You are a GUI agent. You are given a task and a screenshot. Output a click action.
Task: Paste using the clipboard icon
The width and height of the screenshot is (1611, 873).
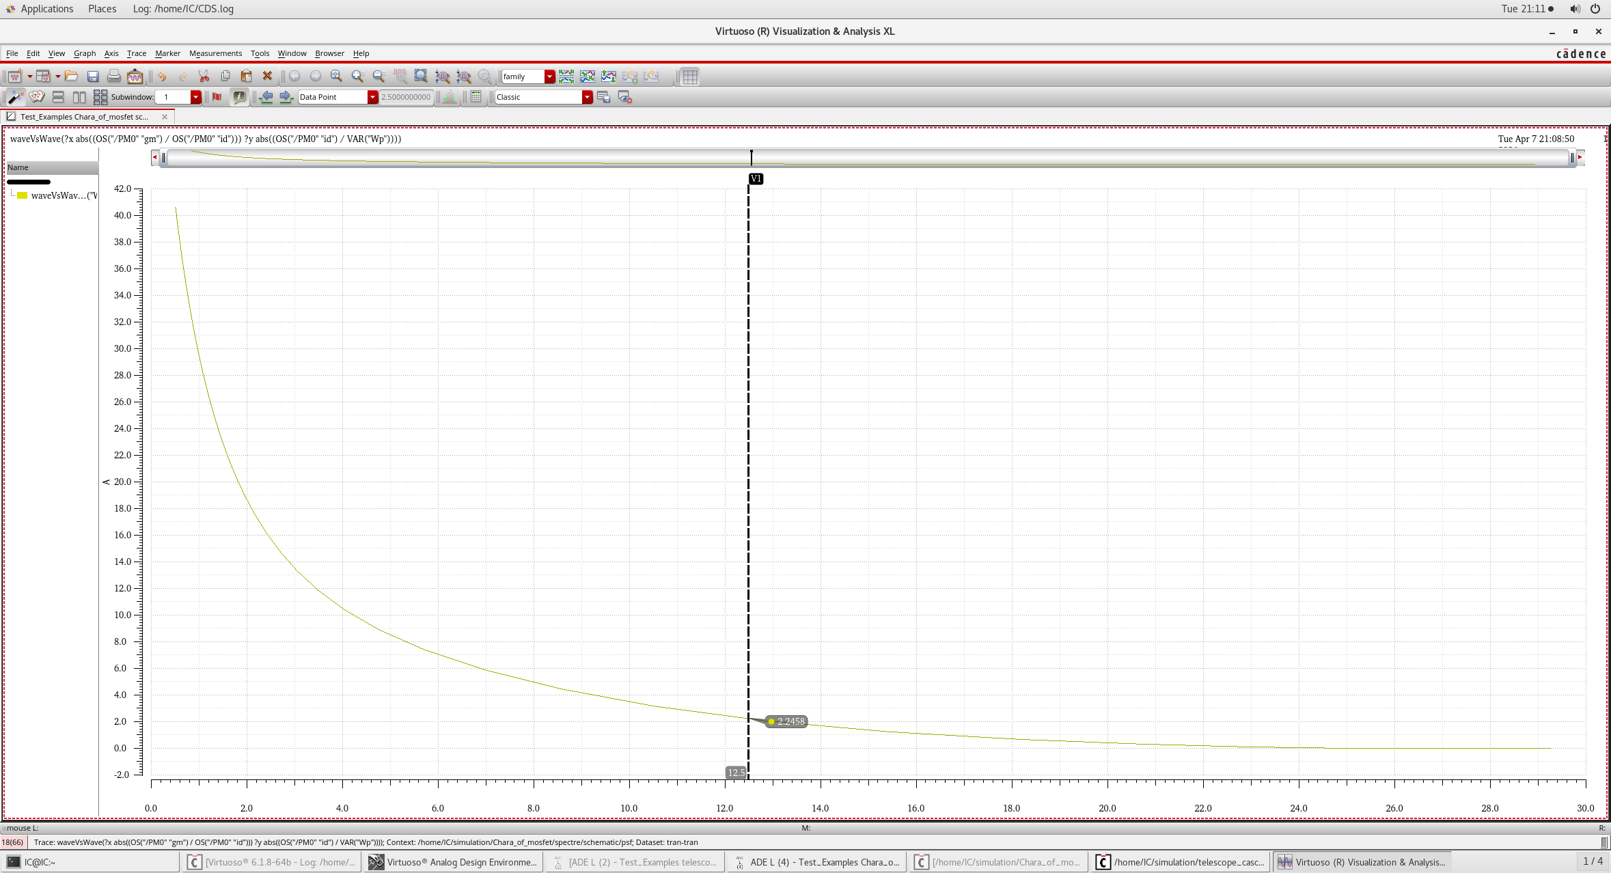point(247,77)
